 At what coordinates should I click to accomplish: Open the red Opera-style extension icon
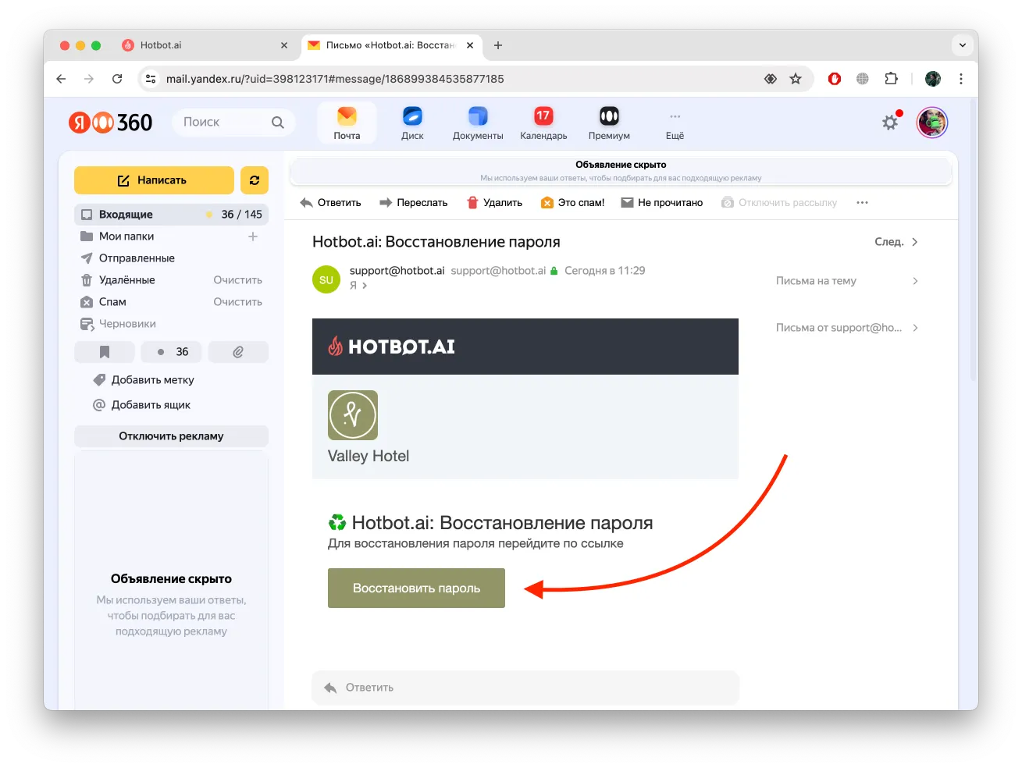coord(835,79)
